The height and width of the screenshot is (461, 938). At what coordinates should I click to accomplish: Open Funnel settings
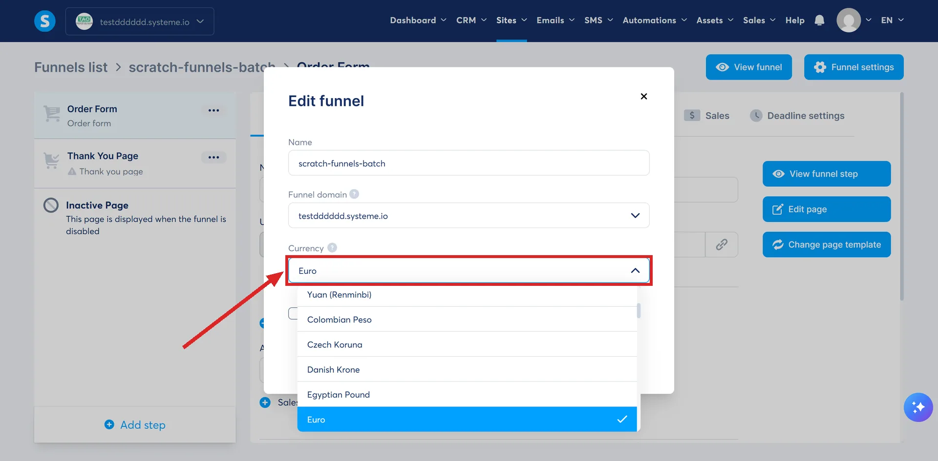pos(853,67)
